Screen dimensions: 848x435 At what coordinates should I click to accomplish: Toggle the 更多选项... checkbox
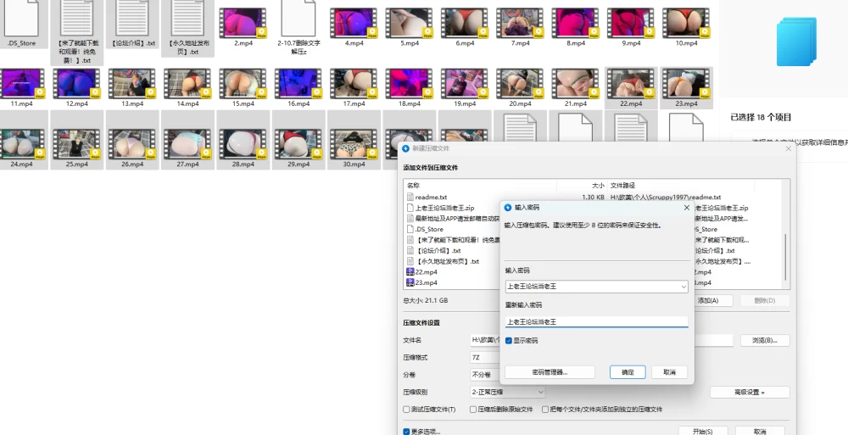pos(407,432)
